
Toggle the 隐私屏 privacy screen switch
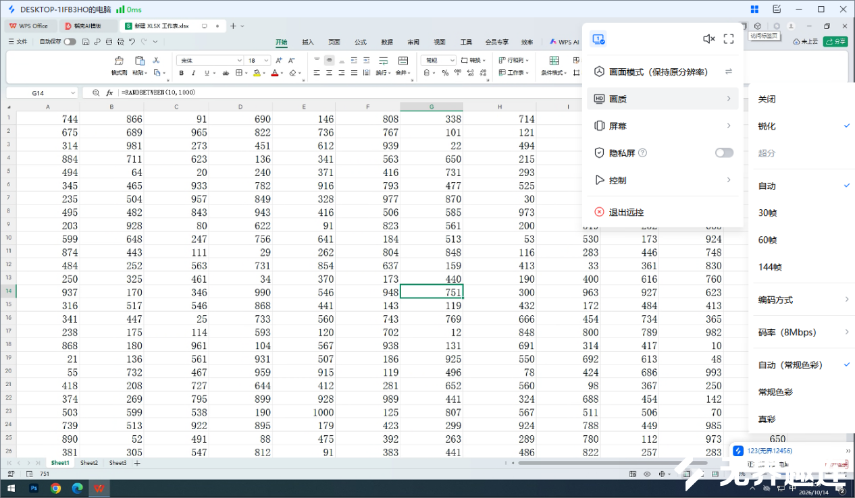[724, 153]
